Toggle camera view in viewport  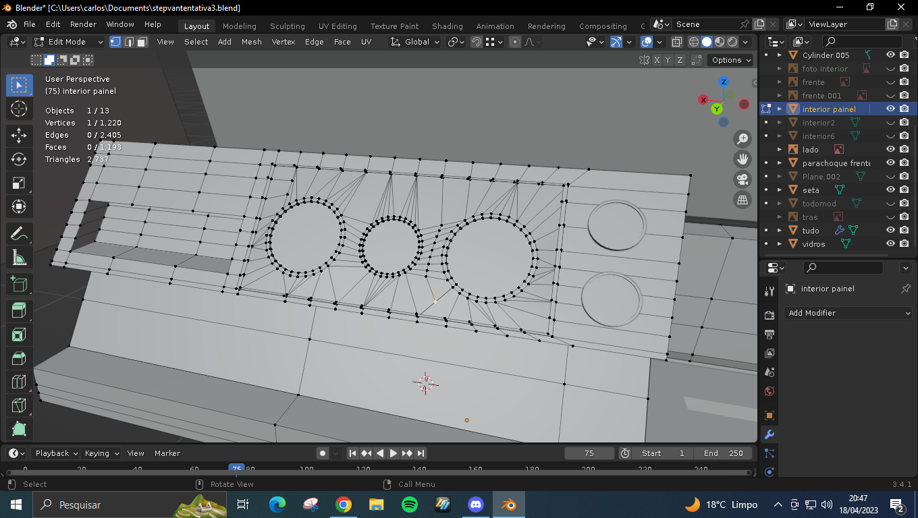point(742,179)
